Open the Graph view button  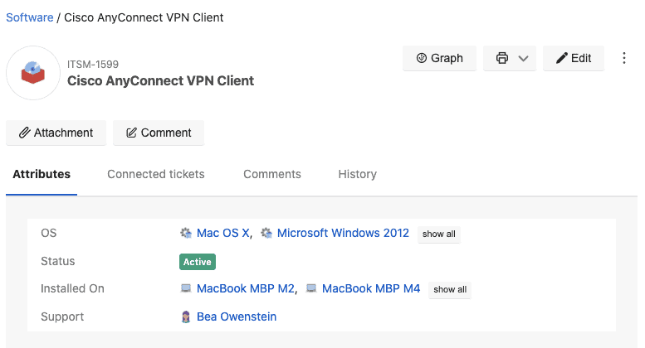click(439, 58)
